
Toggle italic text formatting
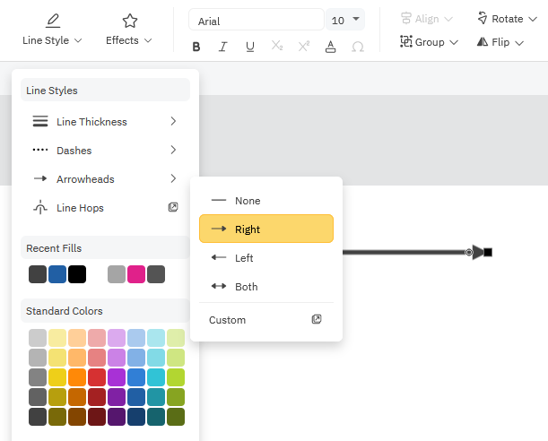point(222,47)
